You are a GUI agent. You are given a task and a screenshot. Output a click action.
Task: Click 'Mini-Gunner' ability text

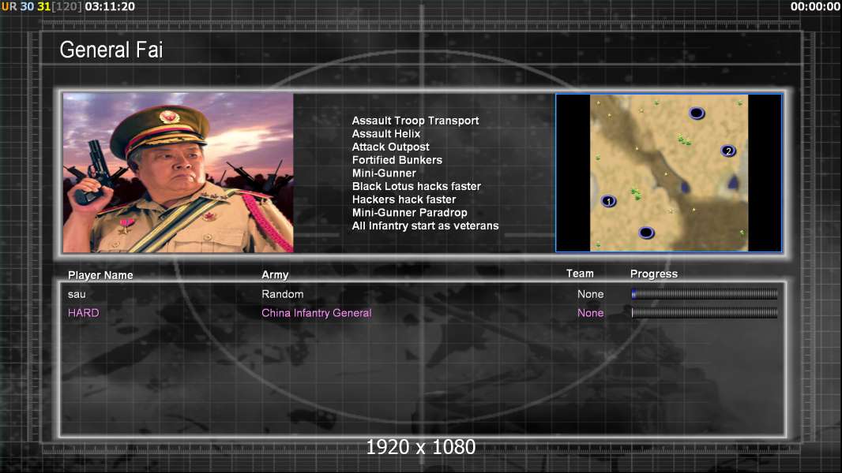tap(384, 173)
